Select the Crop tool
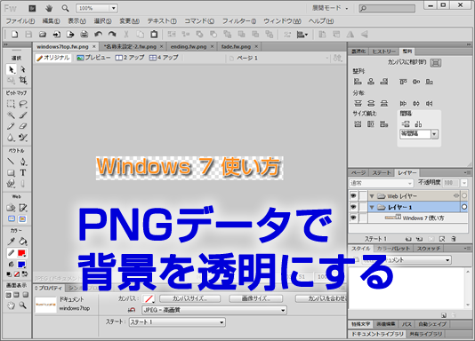Image resolution: width=475 pixels, height=341 pixels. pyautogui.click(x=23, y=81)
